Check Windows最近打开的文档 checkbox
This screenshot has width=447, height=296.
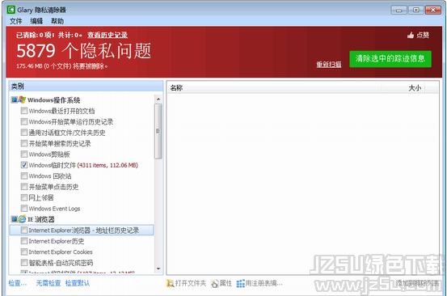tap(24, 111)
